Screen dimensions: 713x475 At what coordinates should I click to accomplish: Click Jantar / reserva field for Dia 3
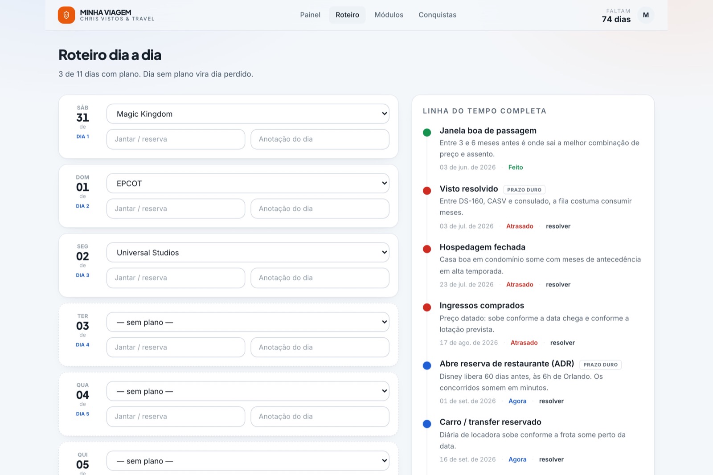(176, 278)
